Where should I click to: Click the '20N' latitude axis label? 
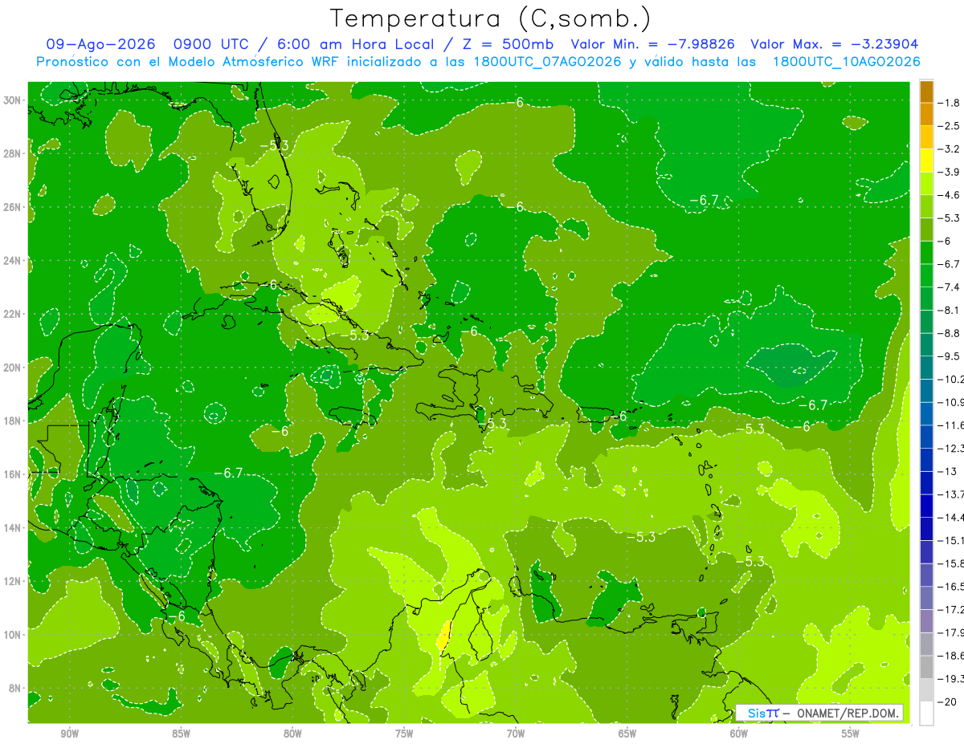14,368
